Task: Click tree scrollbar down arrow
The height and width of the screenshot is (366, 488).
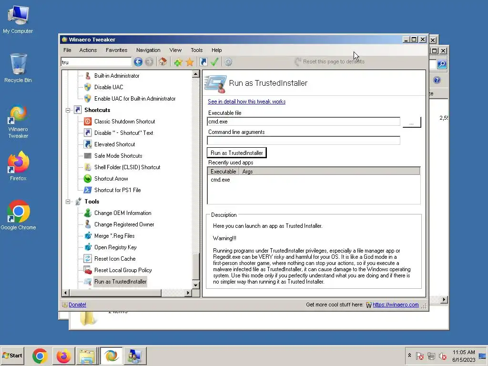Action: [x=196, y=285]
